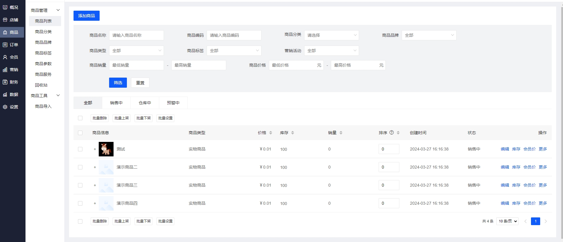
Task: Open the 营销活动 dropdown
Action: (x=331, y=51)
